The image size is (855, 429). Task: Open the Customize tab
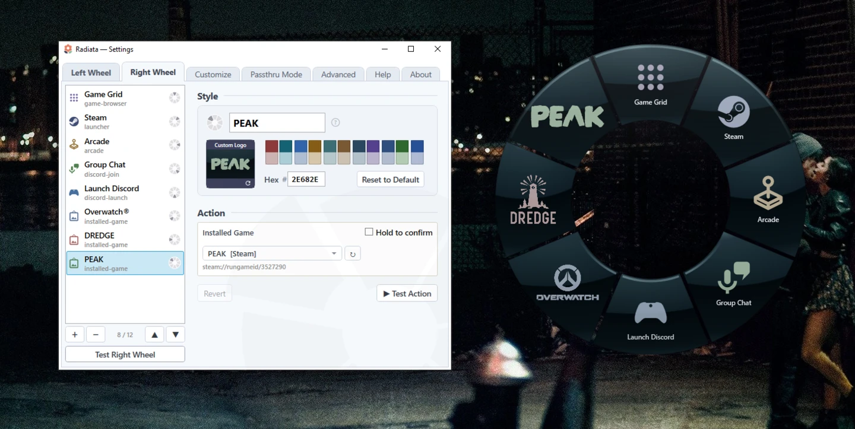213,74
